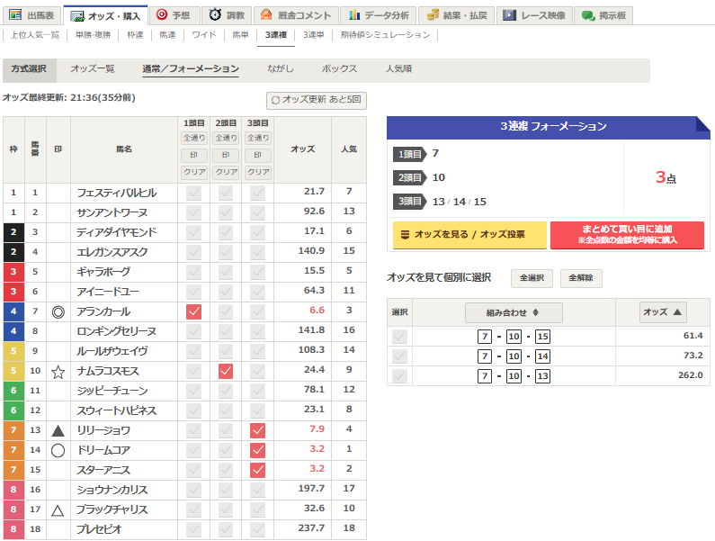This screenshot has height=541, width=715.
Task: Click オッズを見る / オッズ投票 yellow button
Action: coord(469,235)
